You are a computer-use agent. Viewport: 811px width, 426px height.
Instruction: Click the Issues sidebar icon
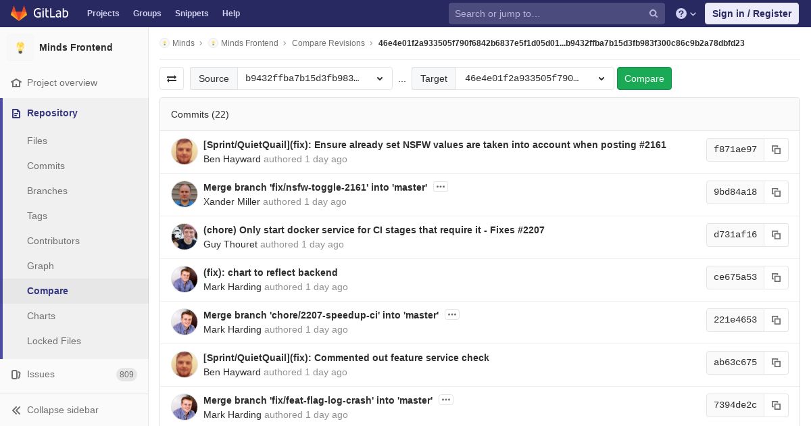16,374
